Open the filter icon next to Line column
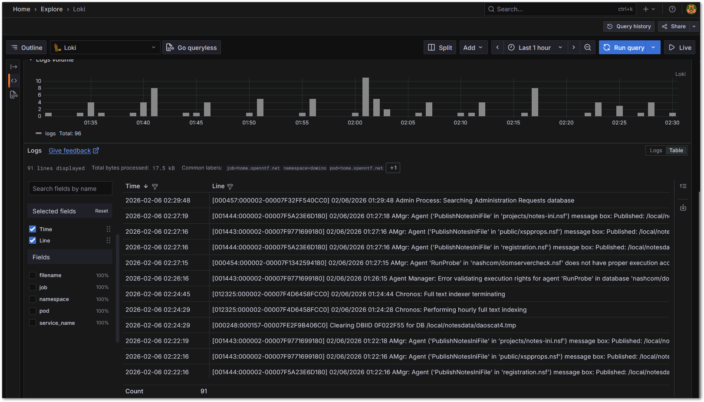704x402 pixels. [230, 186]
